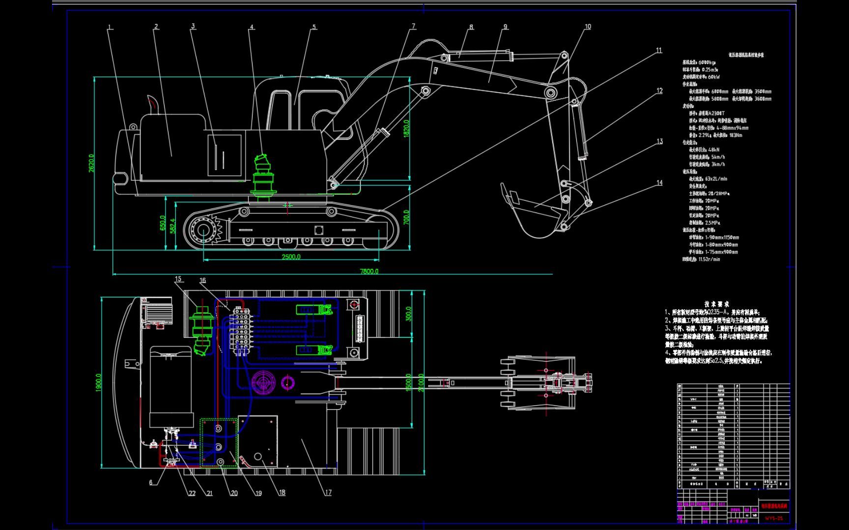
Task: Select the 650.0 vertical dimension text
Action: [x=163, y=223]
